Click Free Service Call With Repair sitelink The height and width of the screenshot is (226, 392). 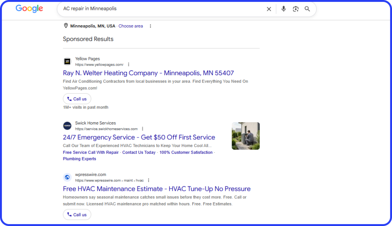(91, 152)
